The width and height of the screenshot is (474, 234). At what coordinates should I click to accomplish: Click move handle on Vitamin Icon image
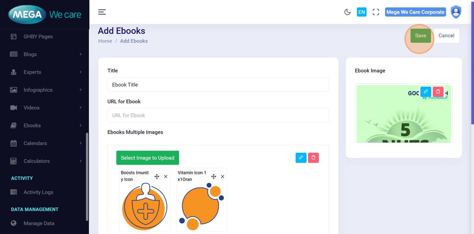(214, 176)
